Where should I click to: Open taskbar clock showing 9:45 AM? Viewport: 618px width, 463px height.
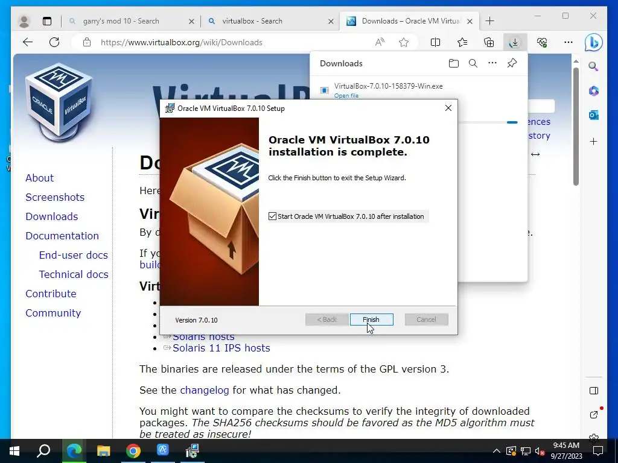click(x=566, y=451)
